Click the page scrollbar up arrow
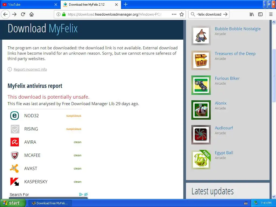The height and width of the screenshot is (207, 276). click(x=274, y=22)
